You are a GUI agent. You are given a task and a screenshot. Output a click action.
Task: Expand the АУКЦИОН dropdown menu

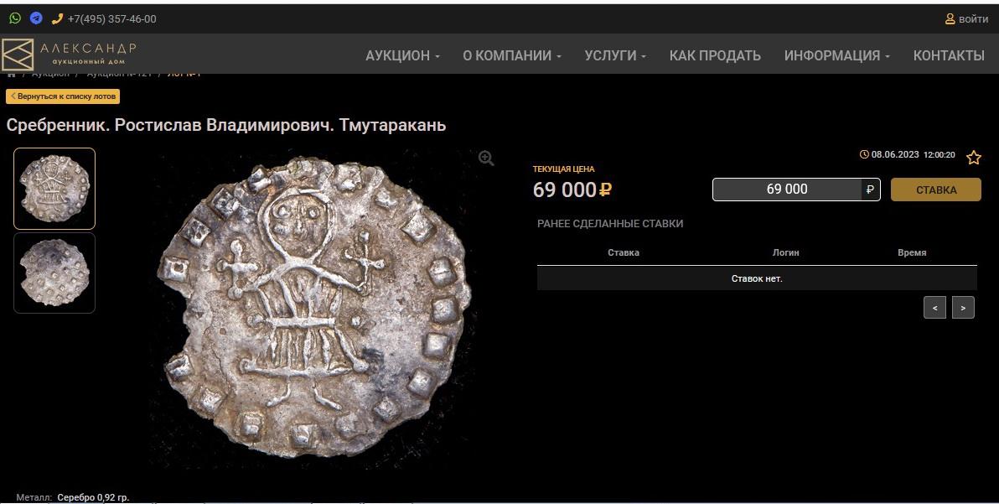pyautogui.click(x=402, y=55)
